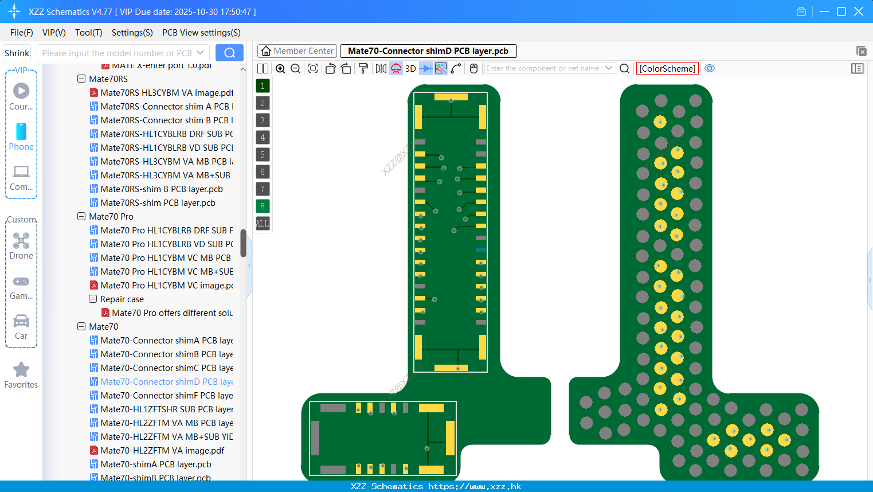
Task: Open Mate70-Connector shimA PCB layer file
Action: pyautogui.click(x=161, y=341)
